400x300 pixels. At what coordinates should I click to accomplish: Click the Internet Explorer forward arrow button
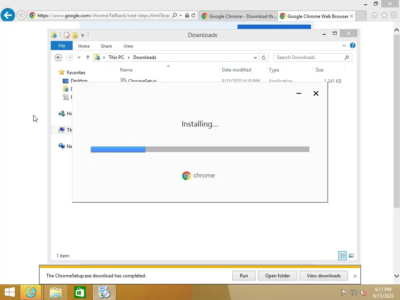[21, 15]
